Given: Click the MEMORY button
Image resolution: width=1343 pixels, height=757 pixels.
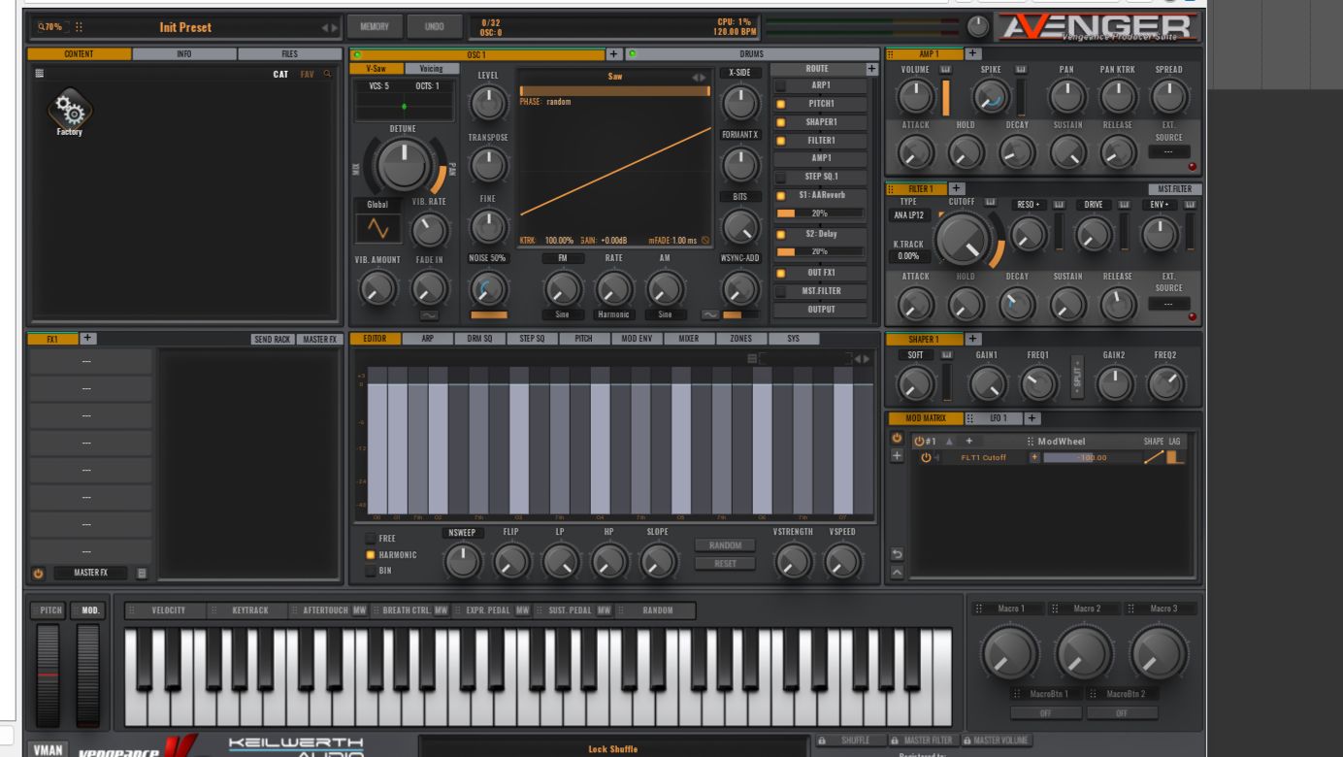Looking at the screenshot, I should coord(375,27).
